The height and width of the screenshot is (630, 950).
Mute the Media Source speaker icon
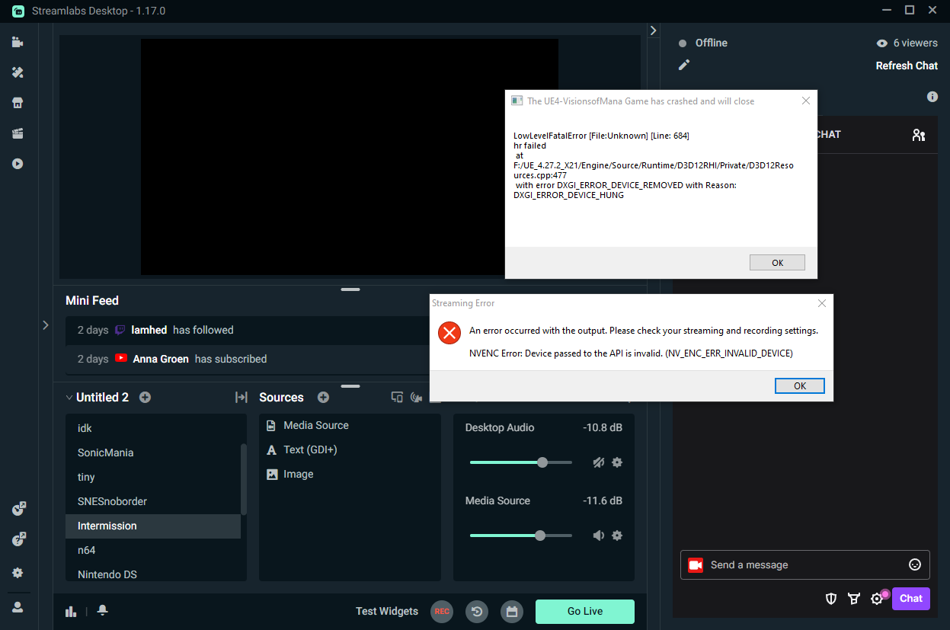click(599, 536)
